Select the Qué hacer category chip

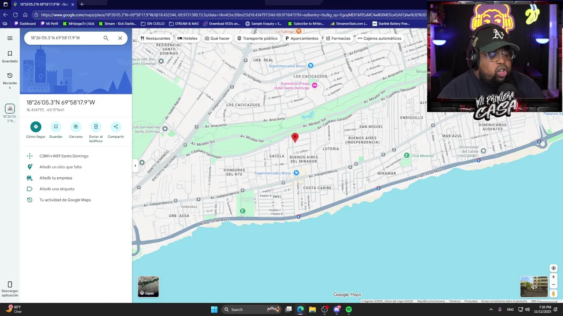217,38
